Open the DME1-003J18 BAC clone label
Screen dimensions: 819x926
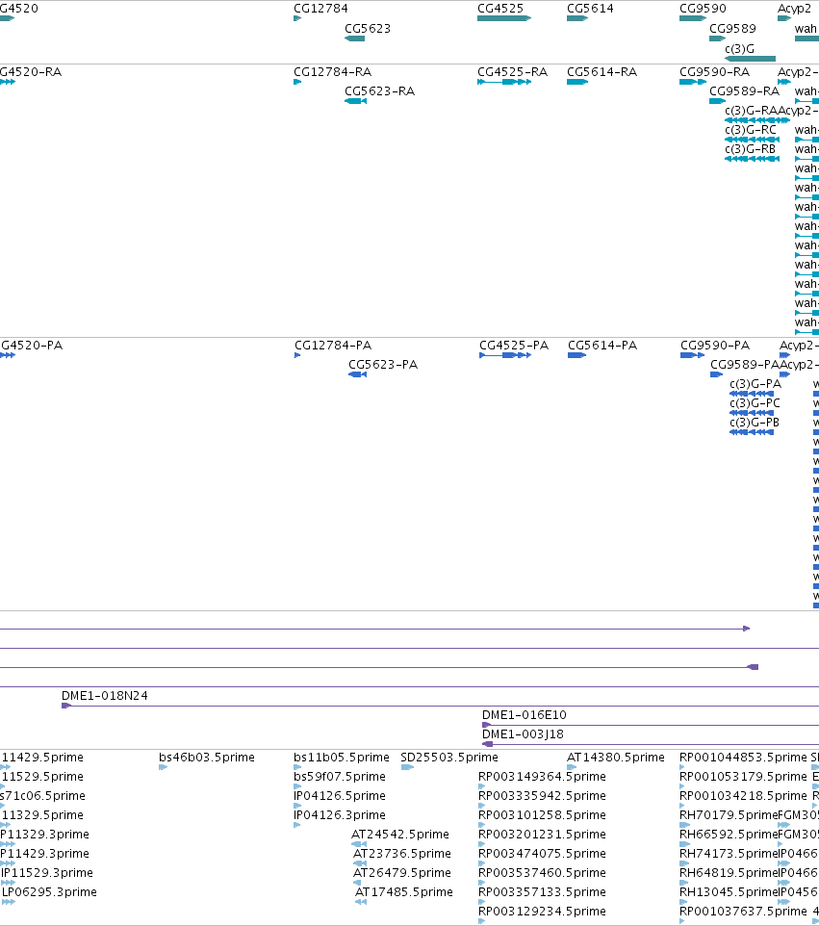click(x=523, y=734)
